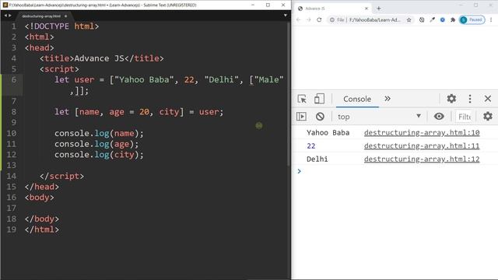Reload the page in Chrome

319,19
